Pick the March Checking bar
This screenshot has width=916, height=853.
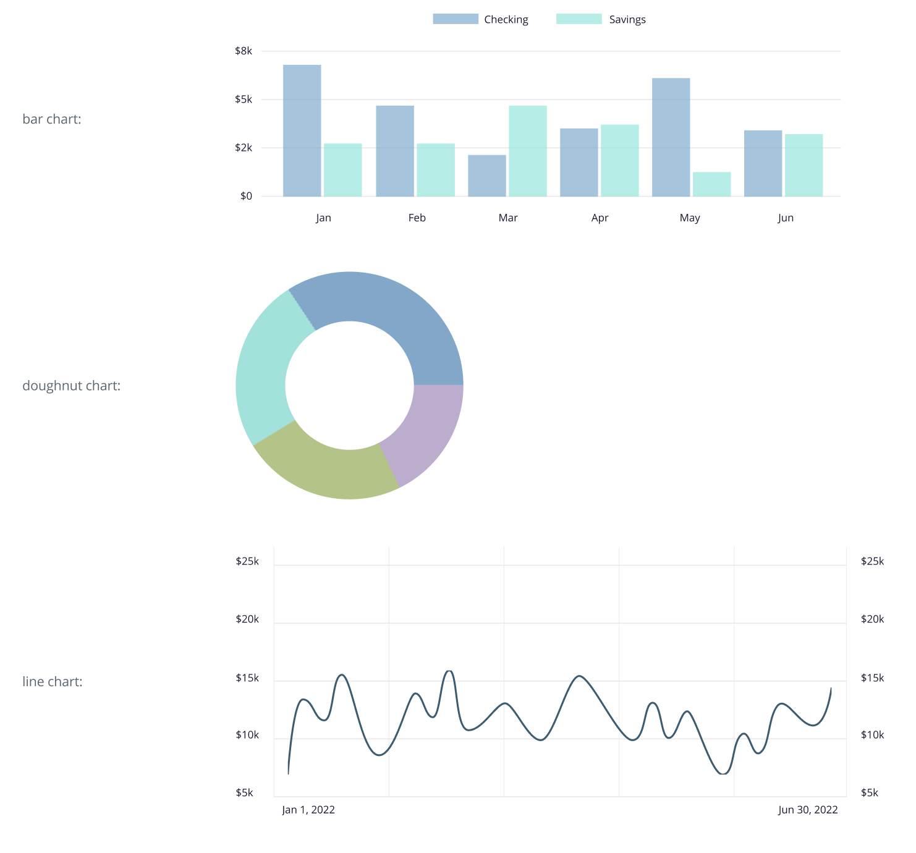click(x=487, y=176)
